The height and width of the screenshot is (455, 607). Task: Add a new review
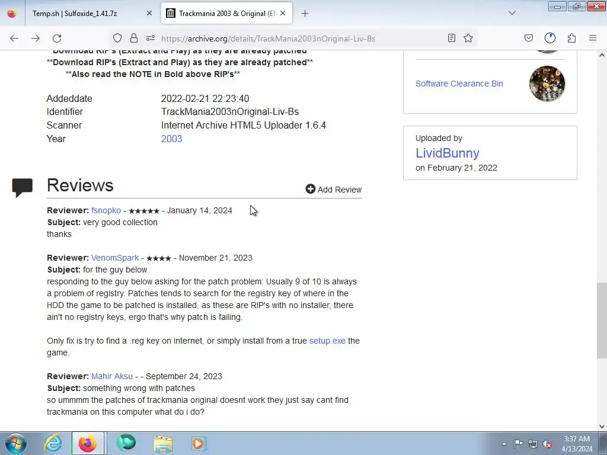[x=334, y=189]
